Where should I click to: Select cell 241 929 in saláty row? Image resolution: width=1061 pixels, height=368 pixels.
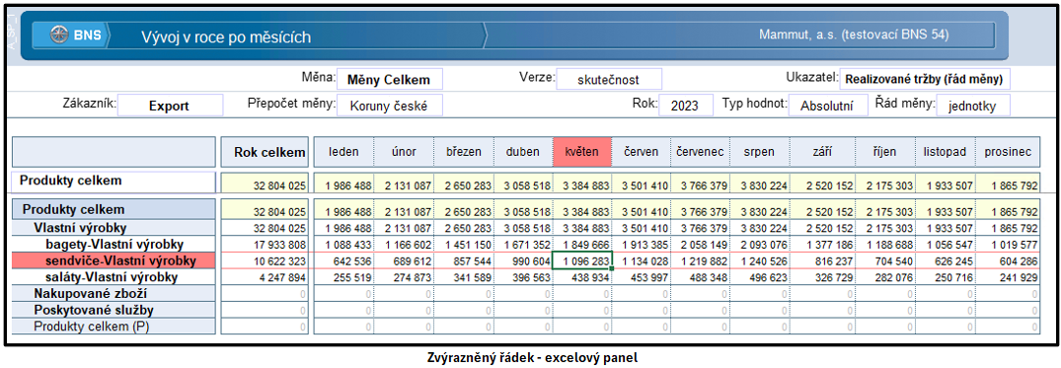1007,276
